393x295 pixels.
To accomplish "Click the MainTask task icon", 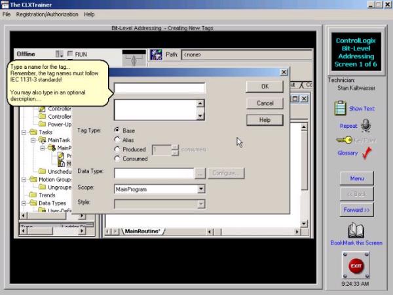I will 42,140.
